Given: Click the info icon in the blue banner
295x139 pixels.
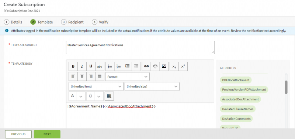Looking at the screenshot, I should coord(7,31).
